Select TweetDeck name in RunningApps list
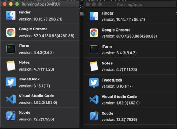The image size is (177, 129). pos(112,80)
